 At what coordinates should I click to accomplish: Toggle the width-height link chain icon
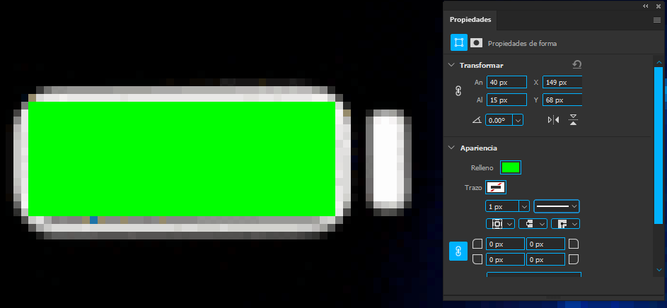(x=458, y=91)
